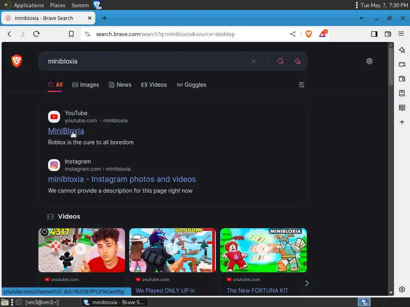Image resolution: width=410 pixels, height=307 pixels.
Task: Open the MiniBloxia YouTube link
Action: pyautogui.click(x=66, y=131)
